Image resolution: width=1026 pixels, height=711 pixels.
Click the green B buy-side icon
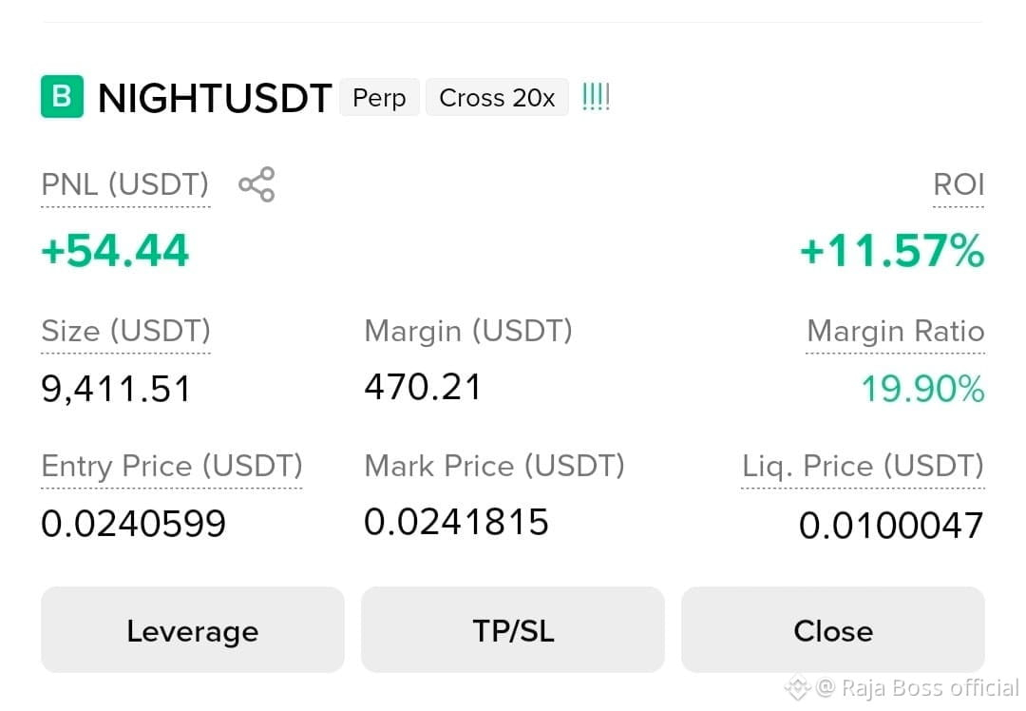click(62, 97)
